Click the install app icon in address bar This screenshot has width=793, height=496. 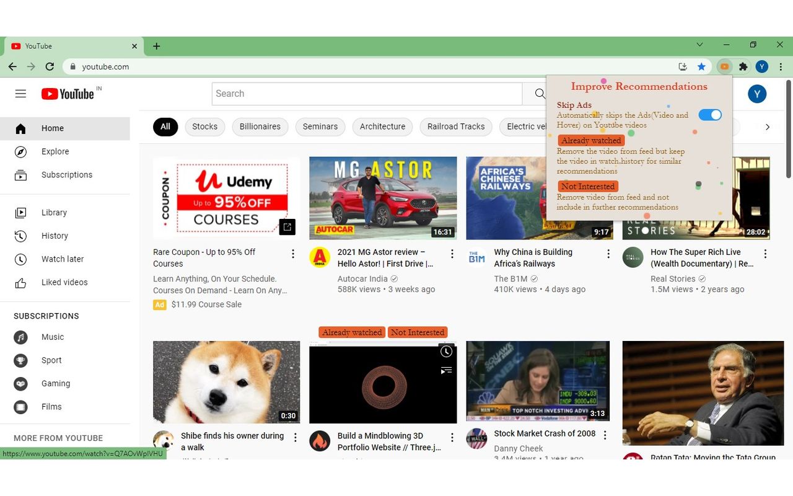683,66
